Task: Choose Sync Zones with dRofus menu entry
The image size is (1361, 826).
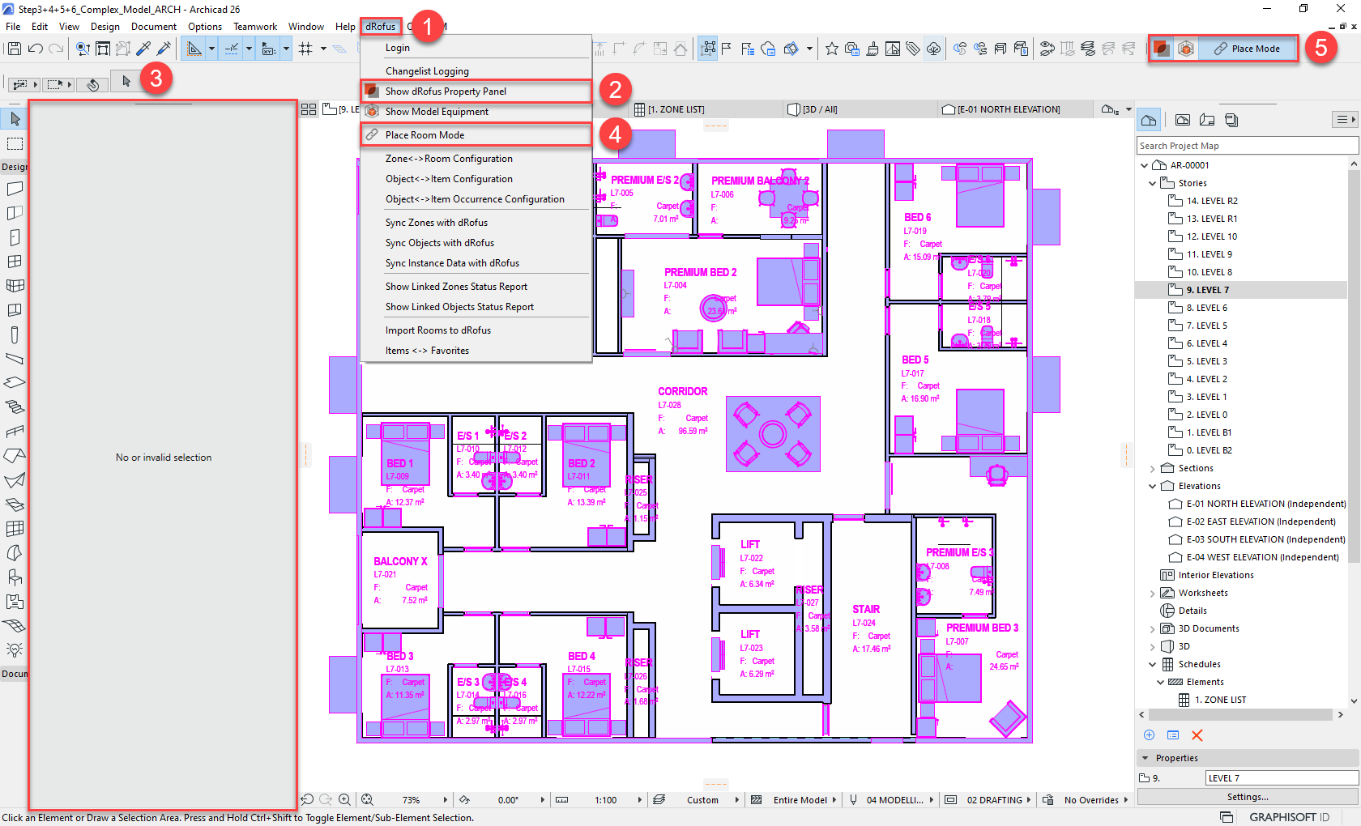Action: (x=436, y=223)
